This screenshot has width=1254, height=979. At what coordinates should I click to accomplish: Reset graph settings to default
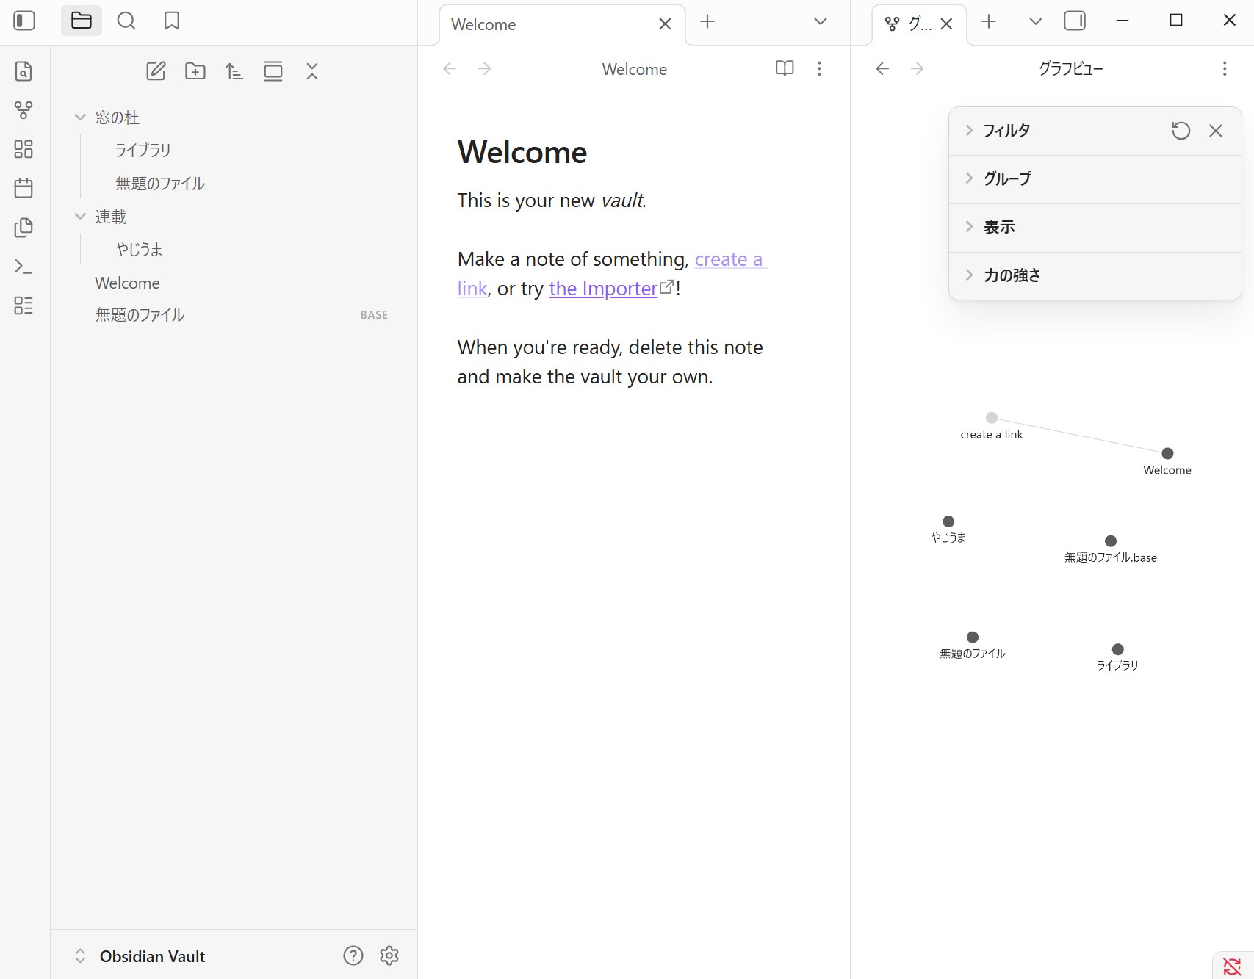coord(1181,131)
